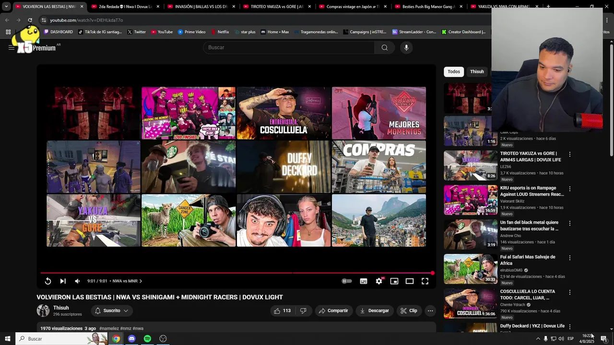Go back to previous page
614x345 pixels.
(7, 20)
